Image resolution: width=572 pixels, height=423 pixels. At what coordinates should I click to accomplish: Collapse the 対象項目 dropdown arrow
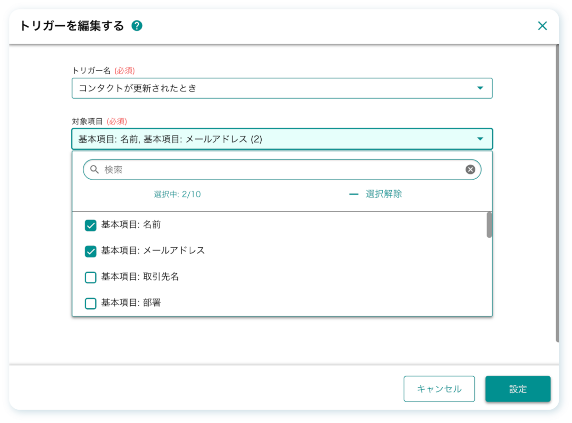click(480, 139)
